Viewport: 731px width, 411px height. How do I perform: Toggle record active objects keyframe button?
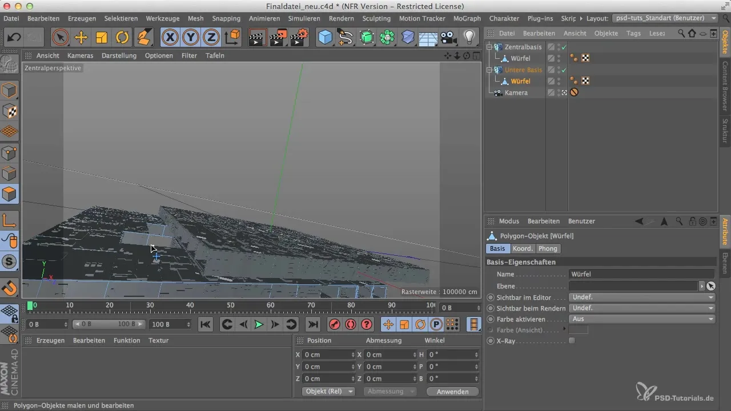[x=334, y=324]
